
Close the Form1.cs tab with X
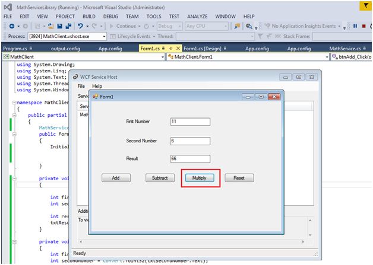click(178, 48)
